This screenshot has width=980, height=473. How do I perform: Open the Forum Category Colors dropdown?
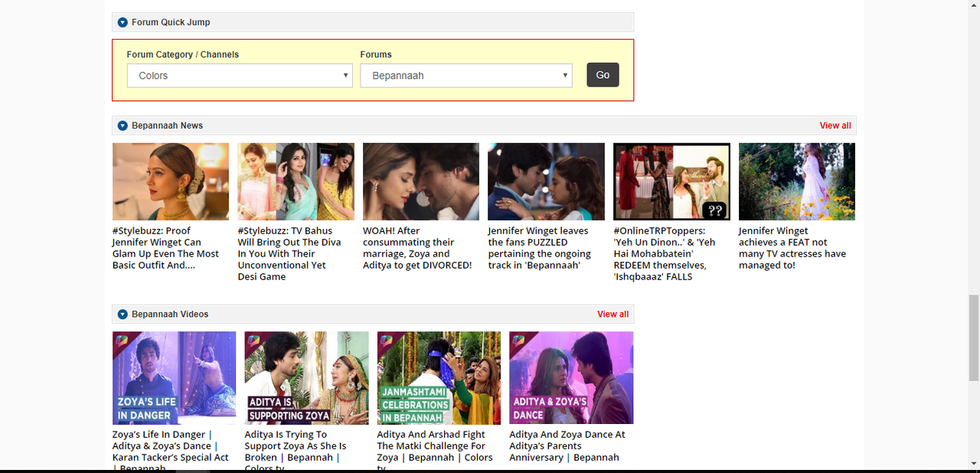[x=240, y=75]
